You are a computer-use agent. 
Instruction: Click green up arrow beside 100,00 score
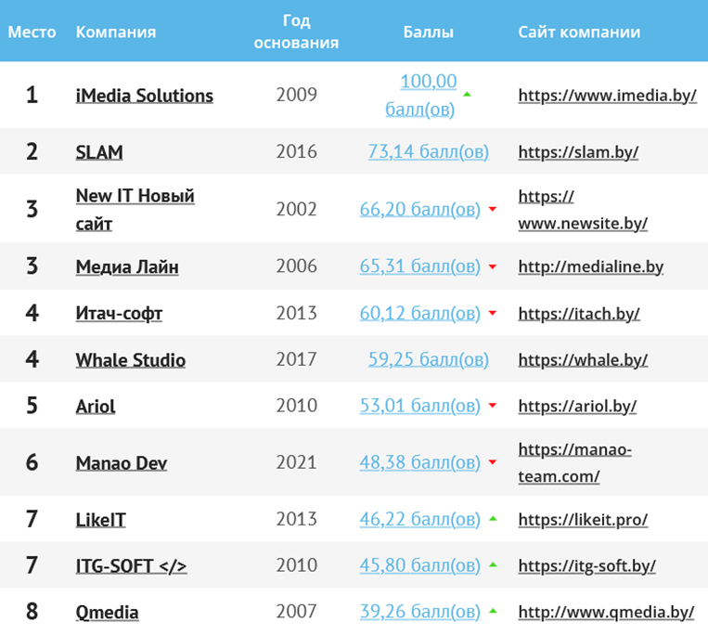[467, 95]
